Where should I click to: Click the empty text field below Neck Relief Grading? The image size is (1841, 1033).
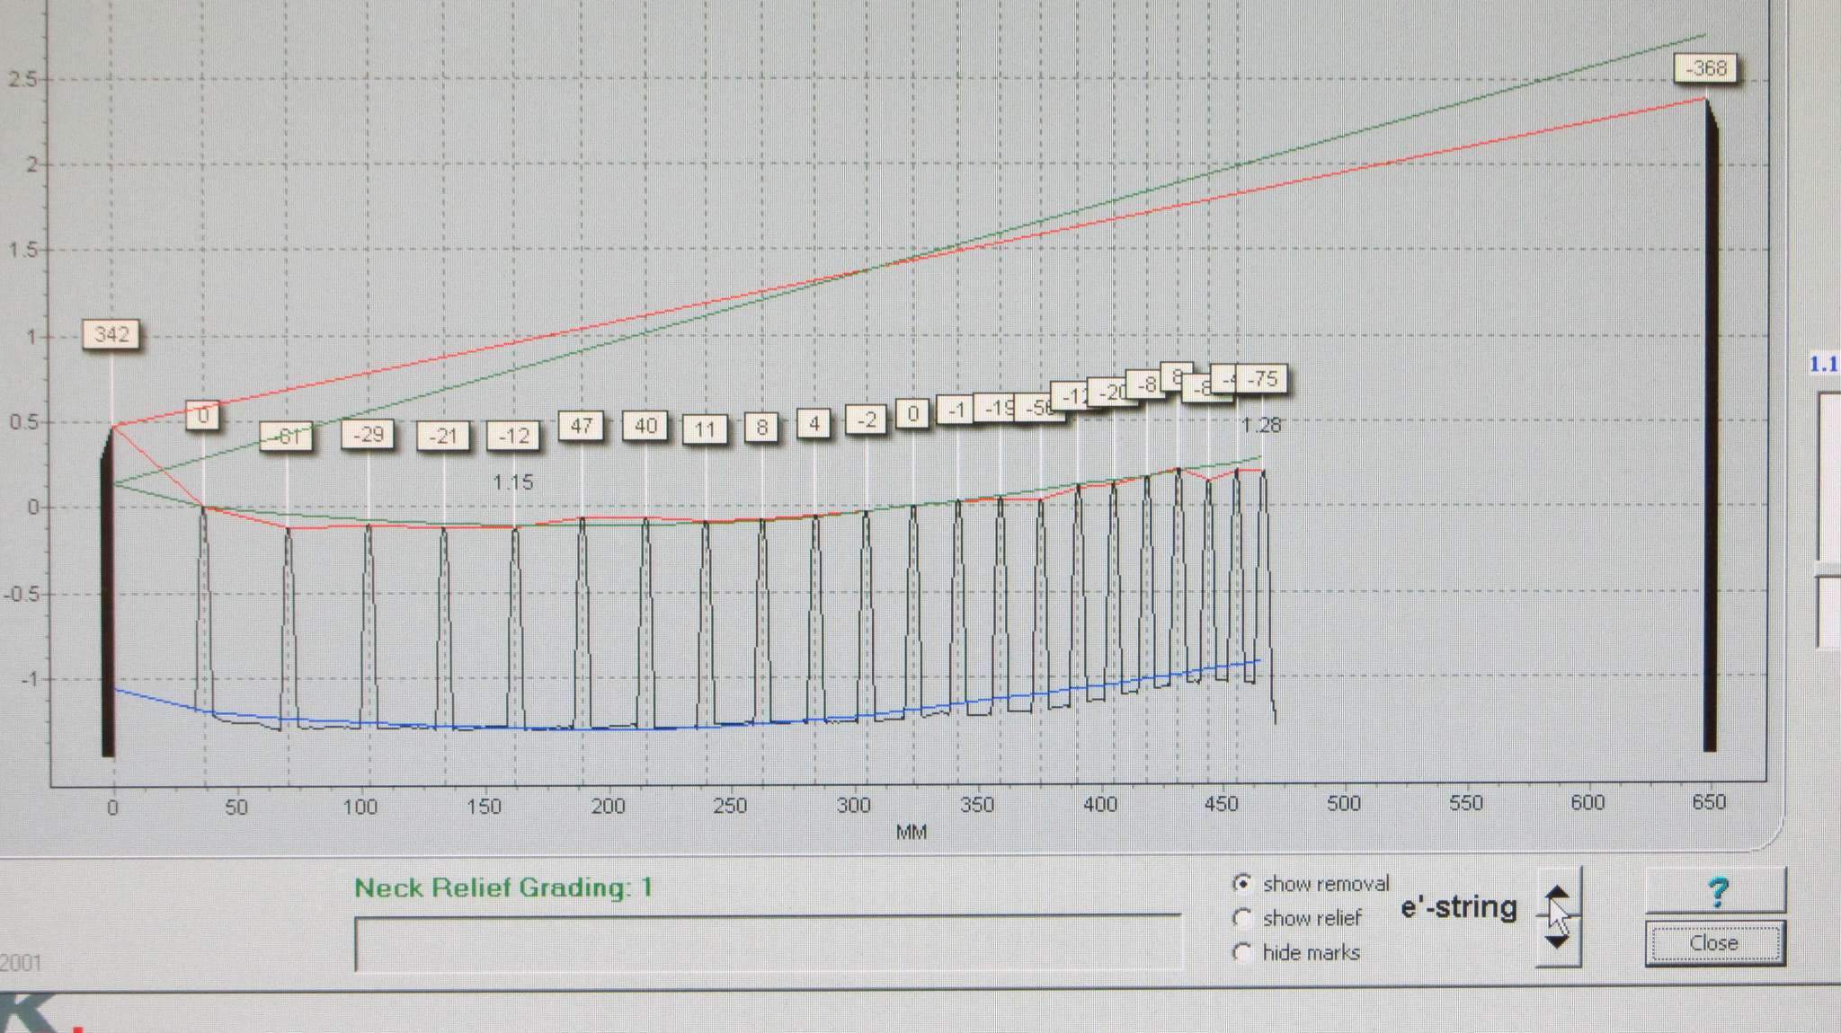tap(767, 942)
